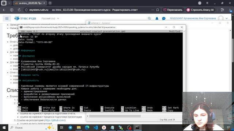Screen dimensions: 234x131
Task: Open File Explorer from the taskbar
Action: click(79, 128)
